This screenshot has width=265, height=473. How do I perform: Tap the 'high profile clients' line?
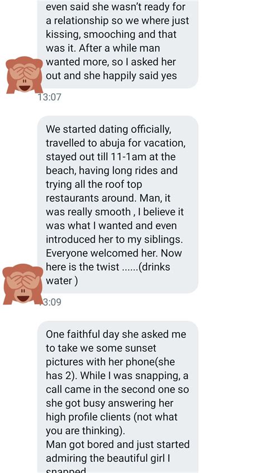pos(112,417)
